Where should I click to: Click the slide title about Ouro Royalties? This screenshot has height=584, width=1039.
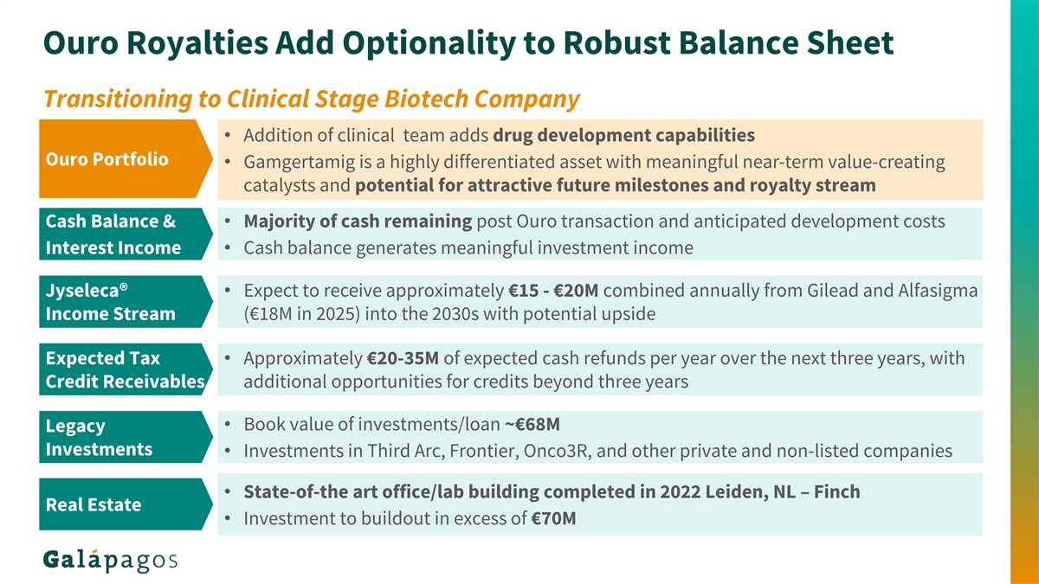(x=468, y=42)
